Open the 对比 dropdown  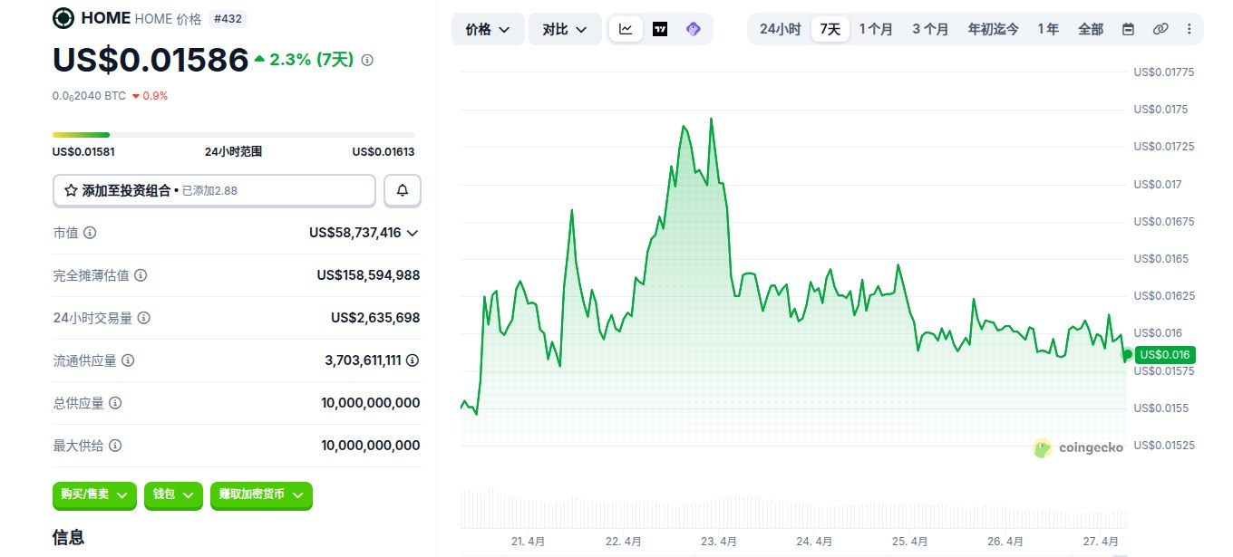click(x=565, y=29)
